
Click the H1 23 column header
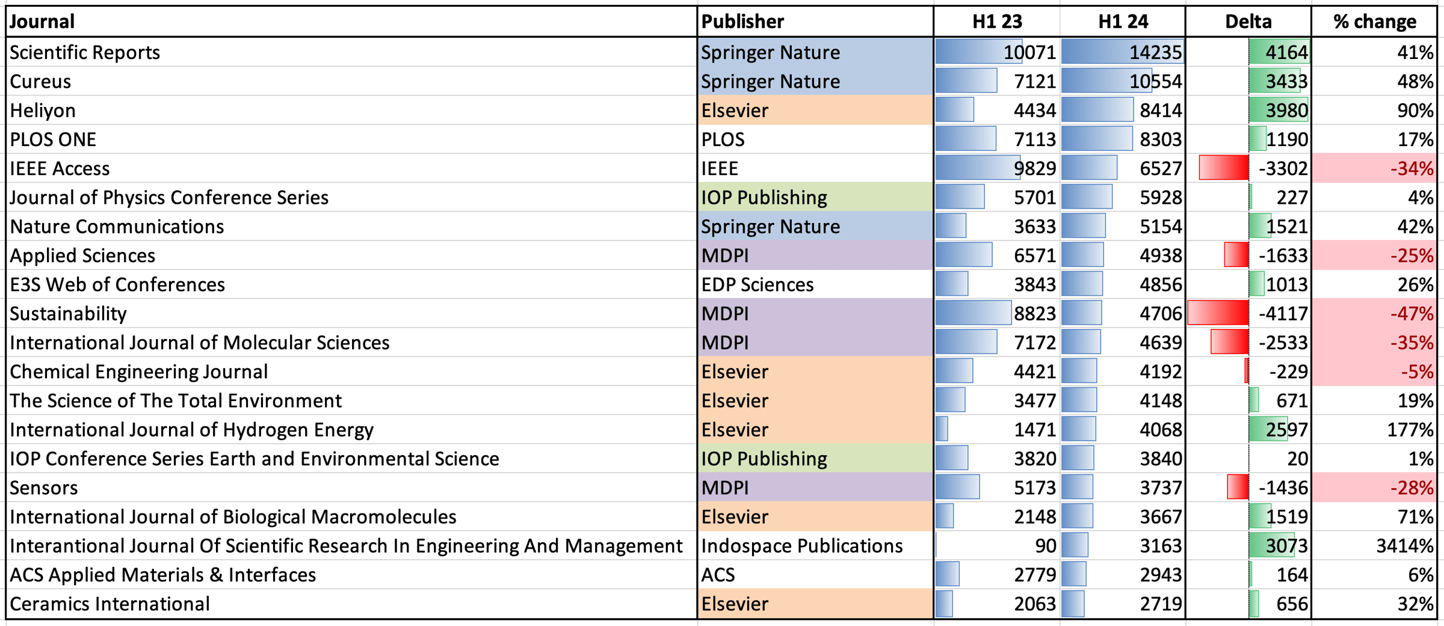tap(997, 22)
